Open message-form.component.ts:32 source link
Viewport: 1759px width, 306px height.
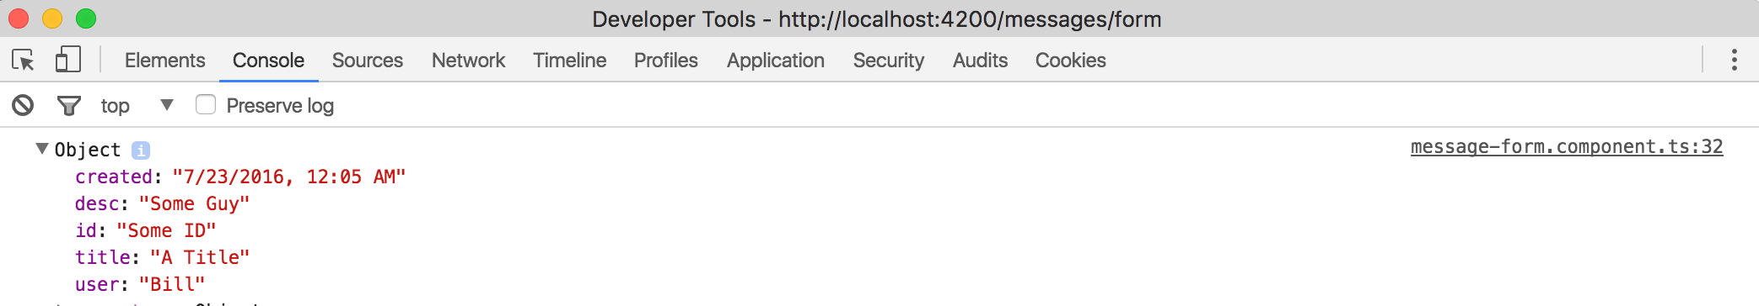tap(1567, 147)
